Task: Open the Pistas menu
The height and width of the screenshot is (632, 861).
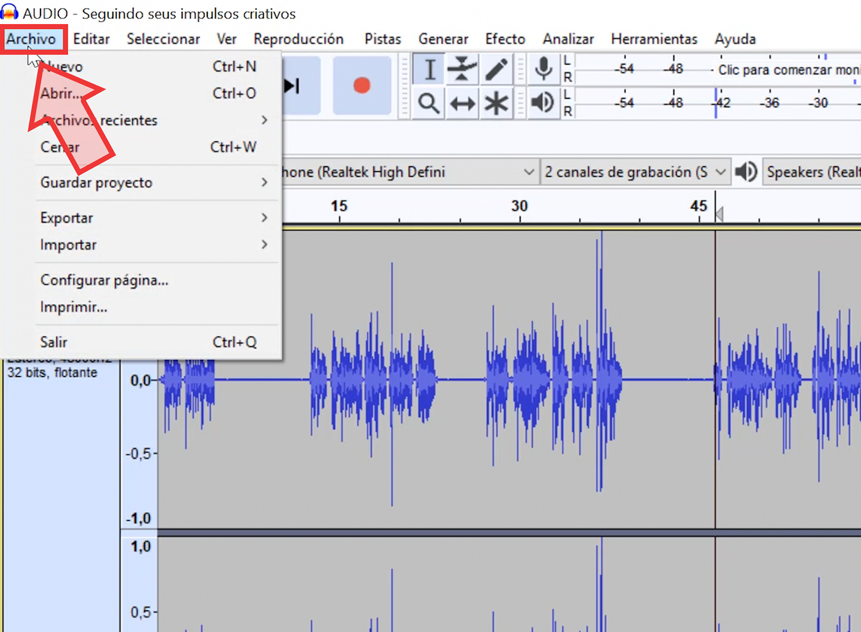Action: click(383, 39)
